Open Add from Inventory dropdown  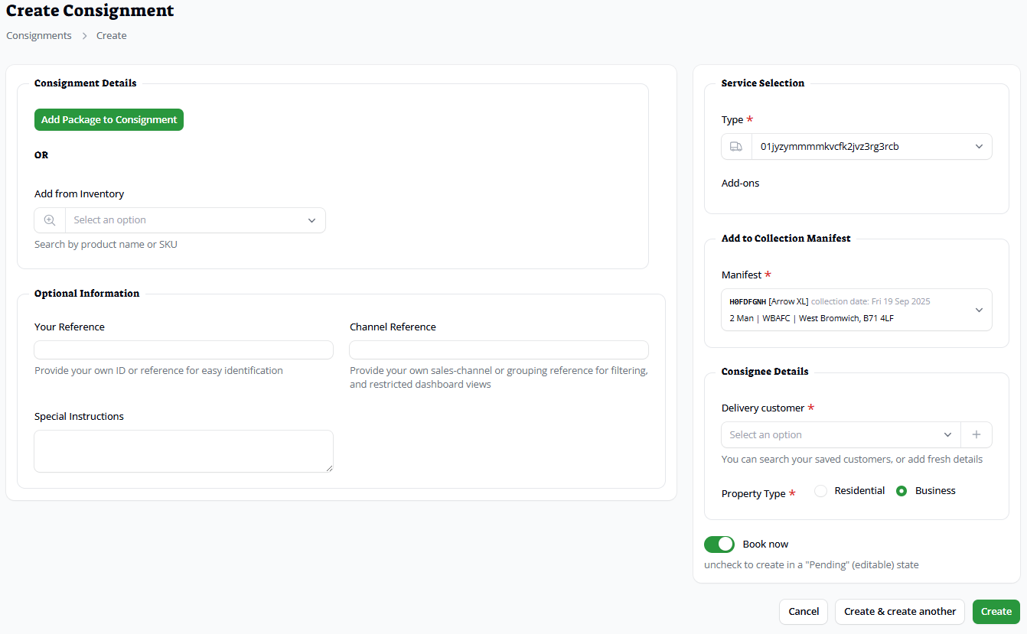pos(194,220)
